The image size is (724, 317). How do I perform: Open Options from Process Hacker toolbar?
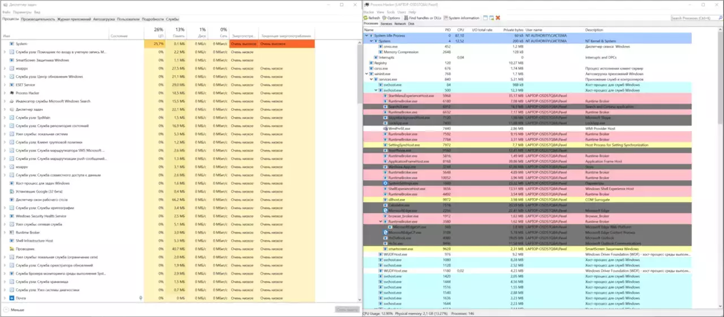click(391, 18)
